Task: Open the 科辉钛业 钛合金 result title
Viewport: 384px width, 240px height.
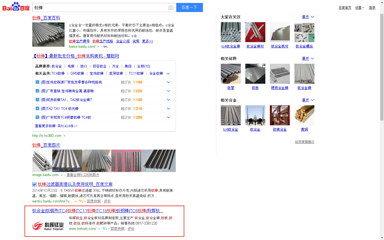Action: (98, 211)
